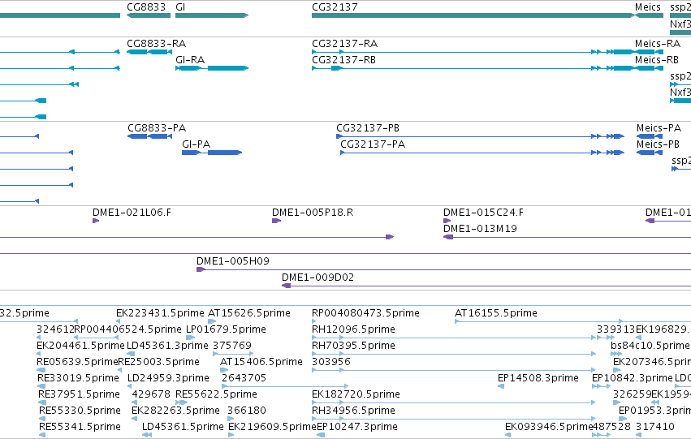Select the CG8833 gene label

point(146,7)
